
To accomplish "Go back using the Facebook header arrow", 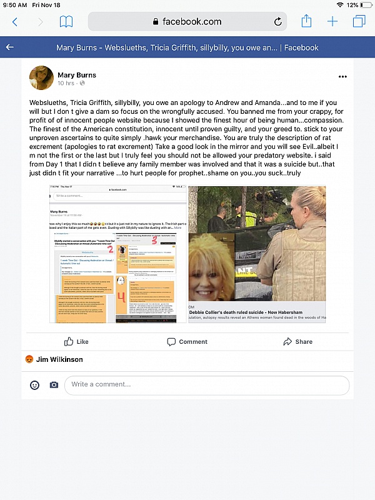I will tap(10, 47).
